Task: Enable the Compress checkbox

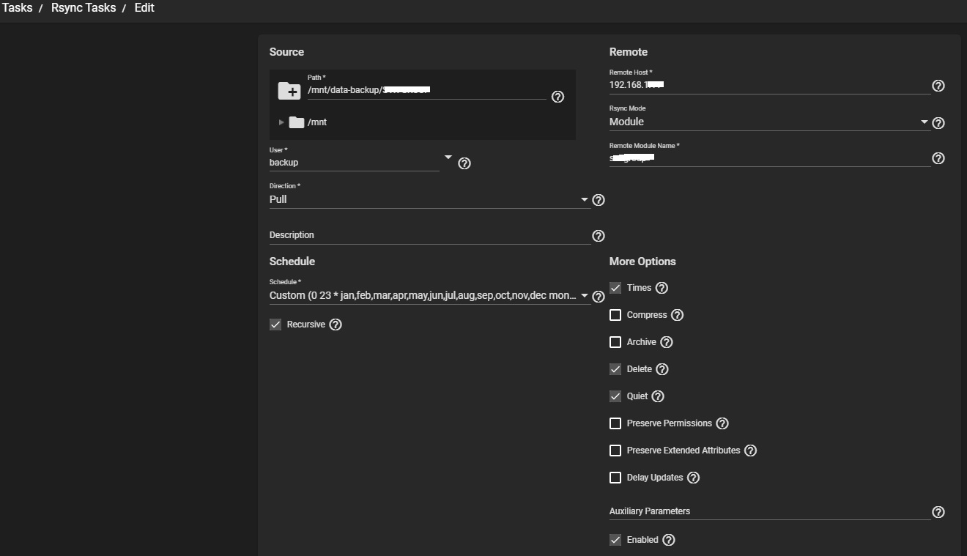Action: coord(615,315)
